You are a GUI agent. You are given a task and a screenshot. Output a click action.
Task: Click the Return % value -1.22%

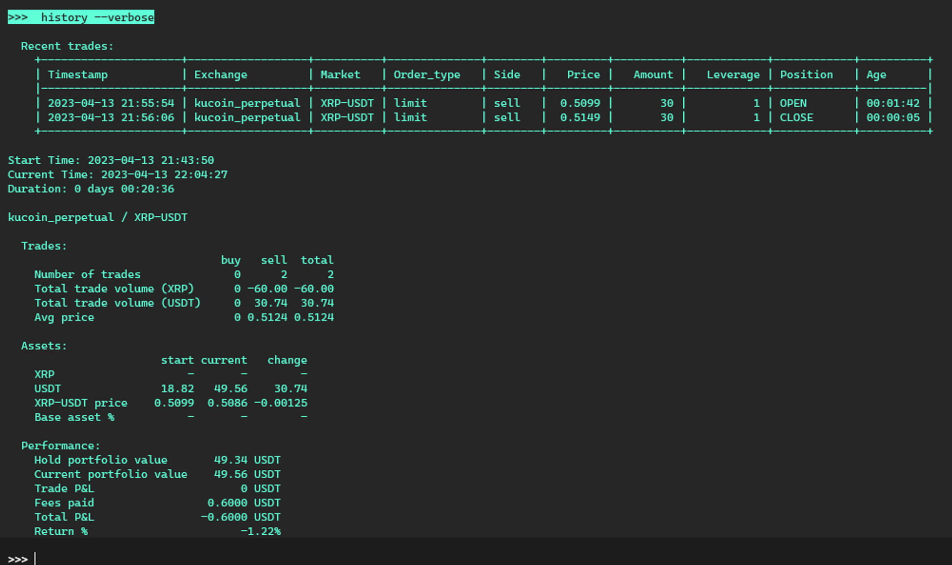[260, 531]
